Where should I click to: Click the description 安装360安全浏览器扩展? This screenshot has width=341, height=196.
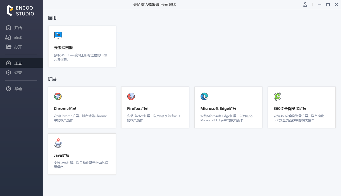[x=299, y=118]
